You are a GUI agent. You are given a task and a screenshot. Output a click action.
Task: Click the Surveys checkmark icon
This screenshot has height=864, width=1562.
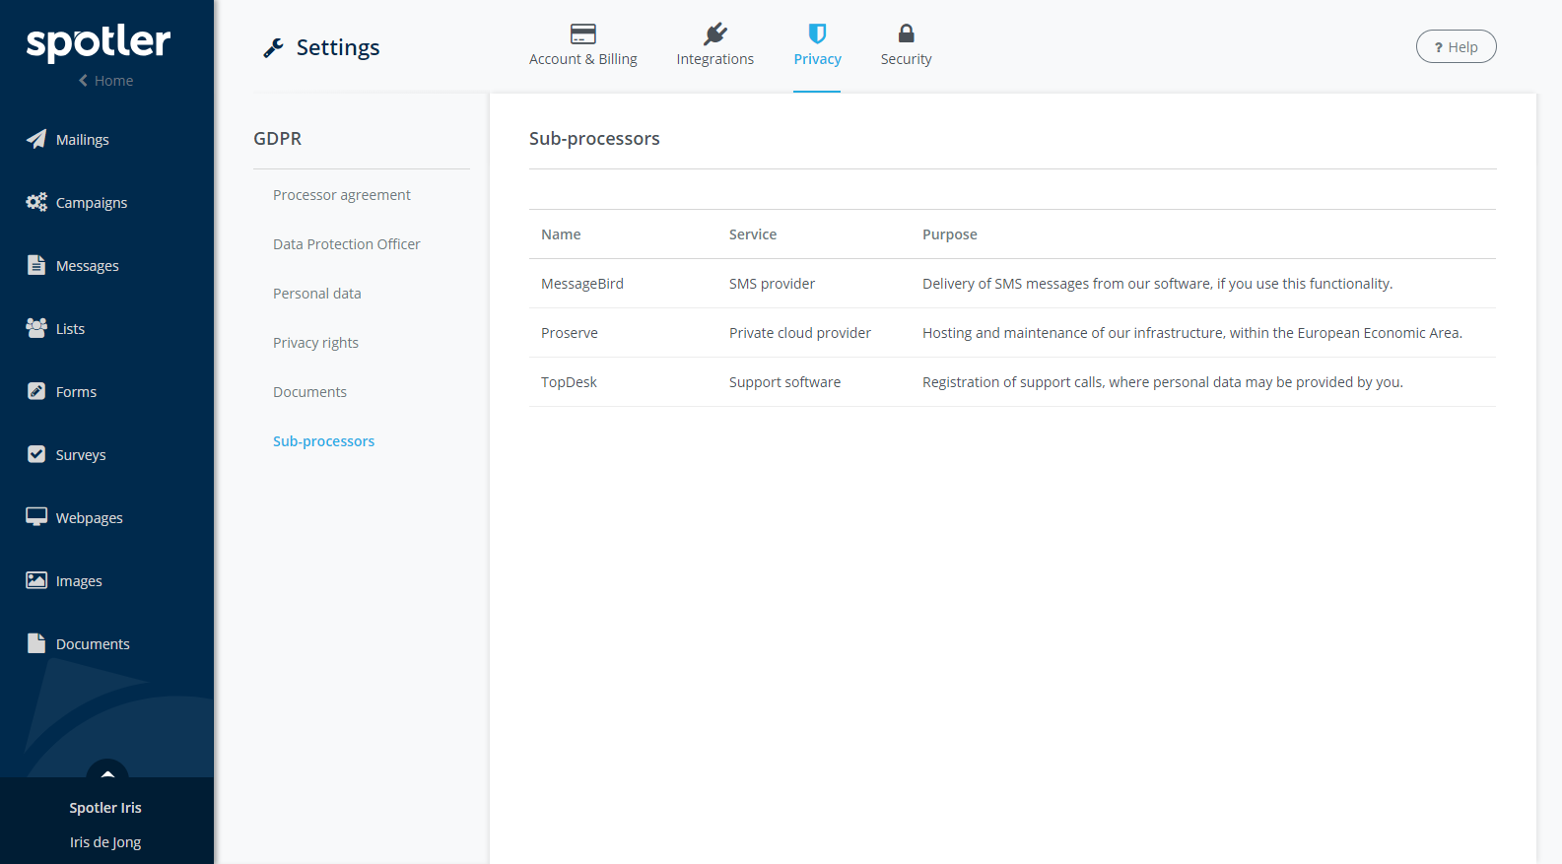coord(36,454)
